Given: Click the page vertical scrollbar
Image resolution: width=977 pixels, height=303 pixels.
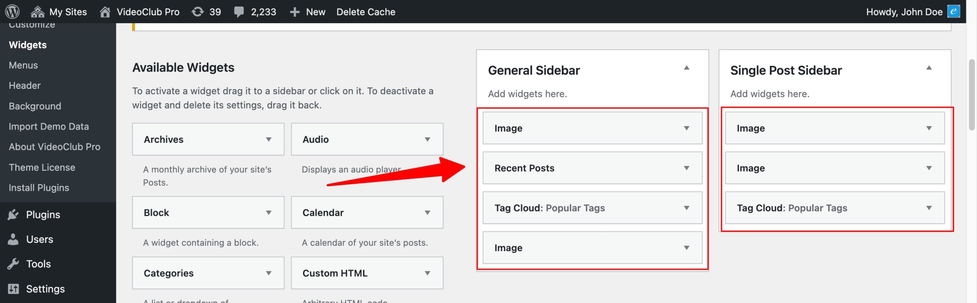Looking at the screenshot, I should pyautogui.click(x=972, y=95).
